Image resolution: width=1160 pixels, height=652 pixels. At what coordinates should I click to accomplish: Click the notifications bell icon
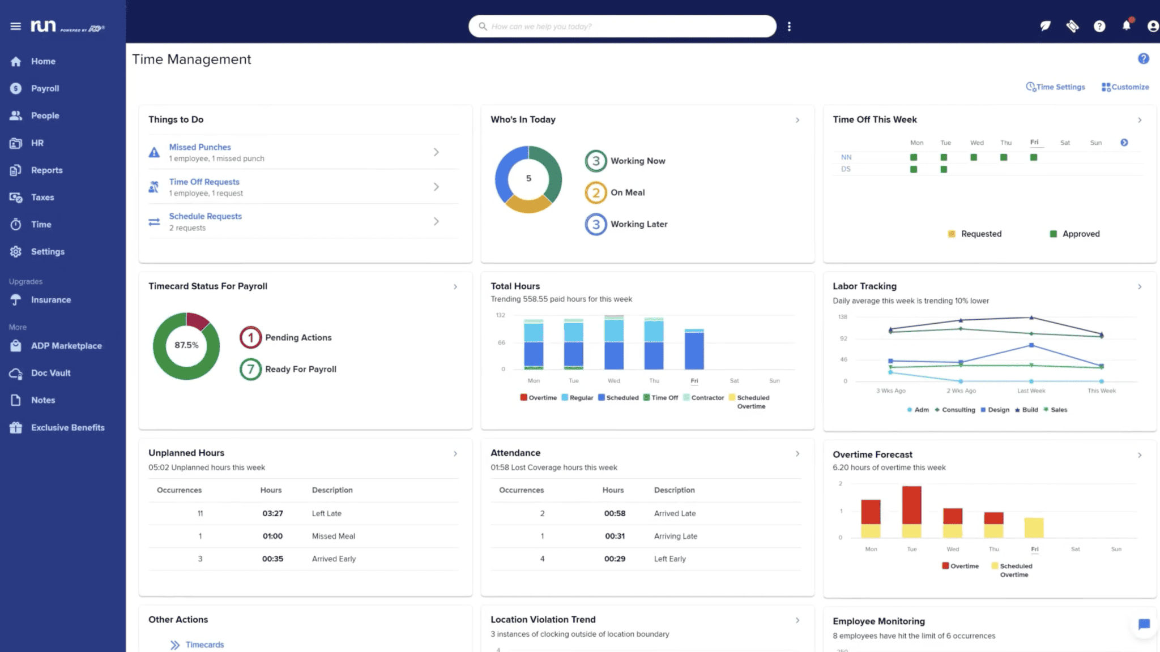tap(1127, 26)
